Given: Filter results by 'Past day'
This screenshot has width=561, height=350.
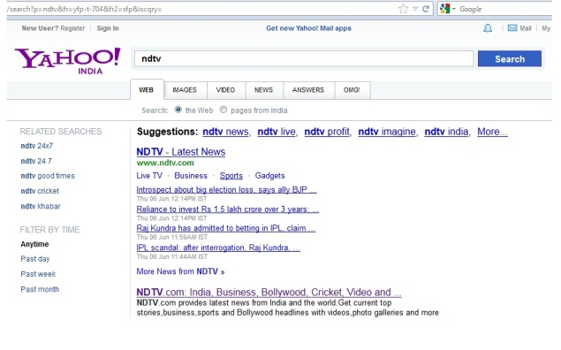Looking at the screenshot, I should [35, 259].
